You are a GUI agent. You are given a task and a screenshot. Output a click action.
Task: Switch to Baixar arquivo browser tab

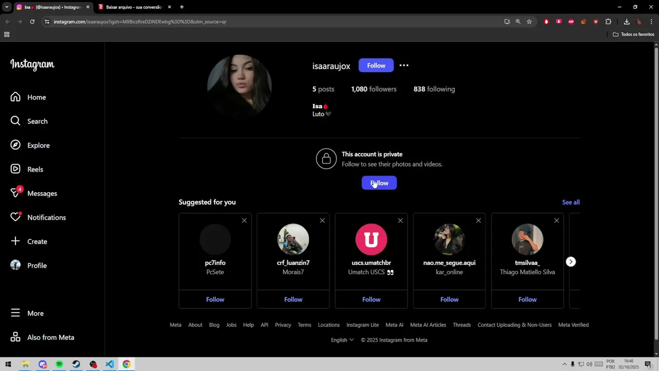pos(135,7)
